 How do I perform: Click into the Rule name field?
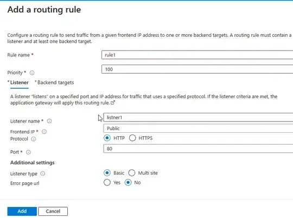(x=198, y=55)
